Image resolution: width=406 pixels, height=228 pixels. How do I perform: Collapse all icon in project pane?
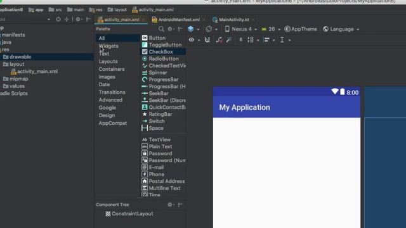pyautogui.click(x=66, y=20)
